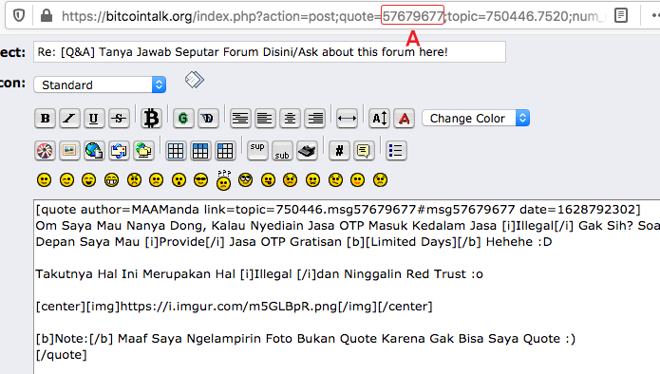The height and width of the screenshot is (374, 660).
Task: Insert preformatted text tag
Action: [240, 119]
